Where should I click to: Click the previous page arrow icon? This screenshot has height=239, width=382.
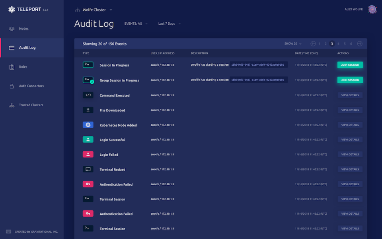tap(313, 44)
